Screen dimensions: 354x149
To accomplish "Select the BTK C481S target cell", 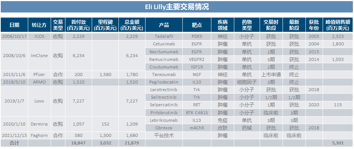I will [x=196, y=112].
